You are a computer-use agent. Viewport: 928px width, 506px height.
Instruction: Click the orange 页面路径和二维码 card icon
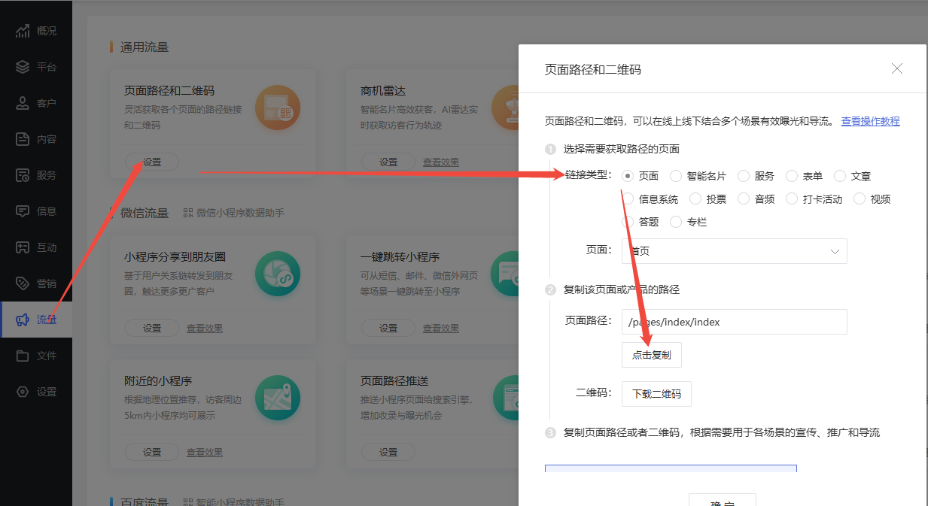[277, 108]
